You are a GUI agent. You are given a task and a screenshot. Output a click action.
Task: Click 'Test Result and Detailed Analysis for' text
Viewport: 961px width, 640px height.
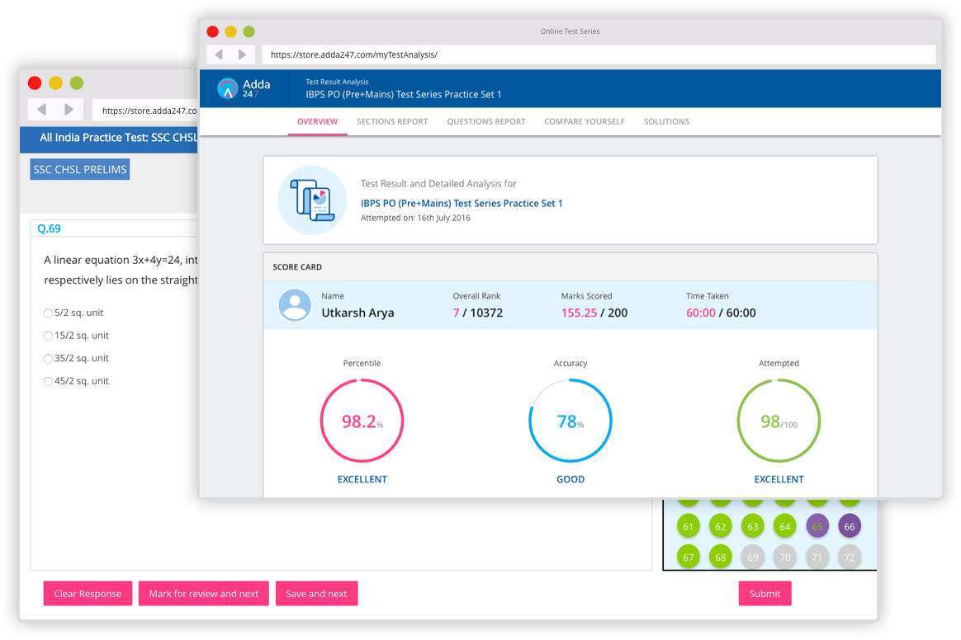[x=438, y=184]
